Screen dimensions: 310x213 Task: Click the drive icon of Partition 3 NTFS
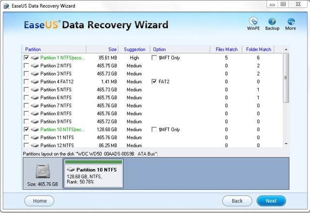[35, 74]
